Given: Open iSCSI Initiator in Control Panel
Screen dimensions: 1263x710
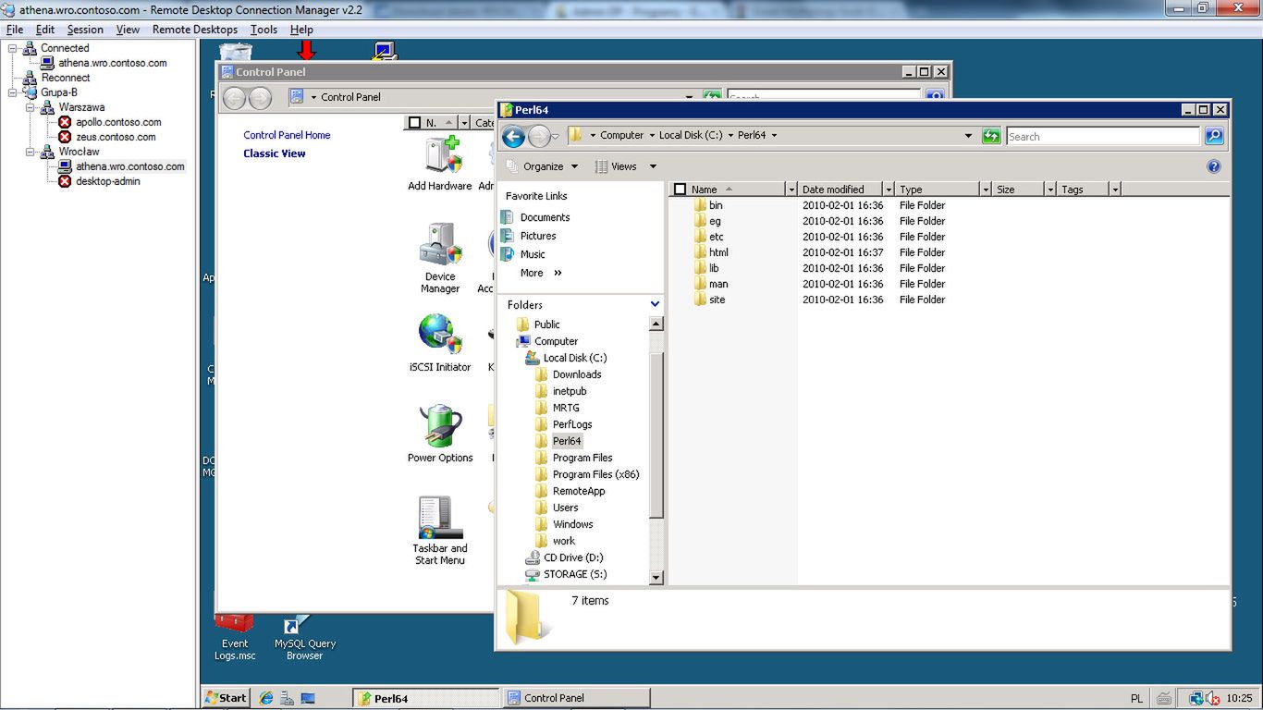Looking at the screenshot, I should [x=440, y=343].
